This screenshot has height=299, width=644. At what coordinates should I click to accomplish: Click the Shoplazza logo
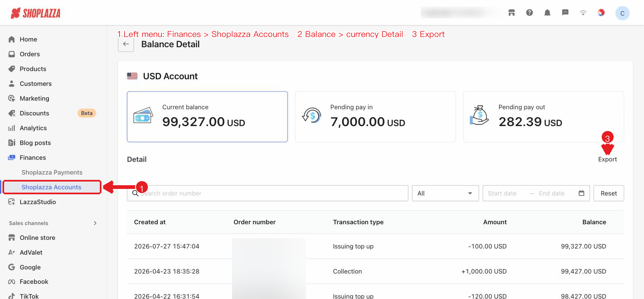point(36,13)
